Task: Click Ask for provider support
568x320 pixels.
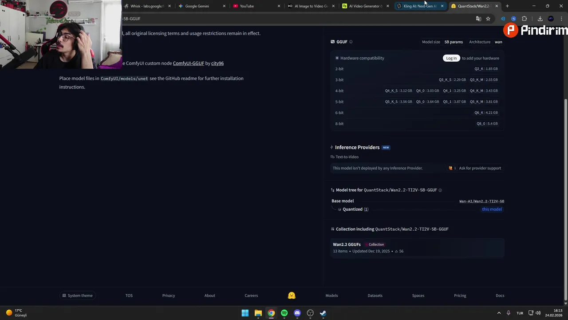Action: pyautogui.click(x=480, y=168)
